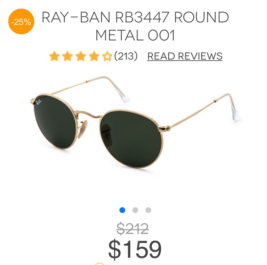The width and height of the screenshot is (267, 265).
Task: Click the orange -25% discount badge
Action: (x=21, y=21)
